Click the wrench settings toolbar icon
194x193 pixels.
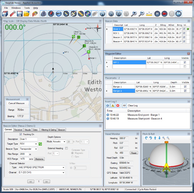click(12, 14)
